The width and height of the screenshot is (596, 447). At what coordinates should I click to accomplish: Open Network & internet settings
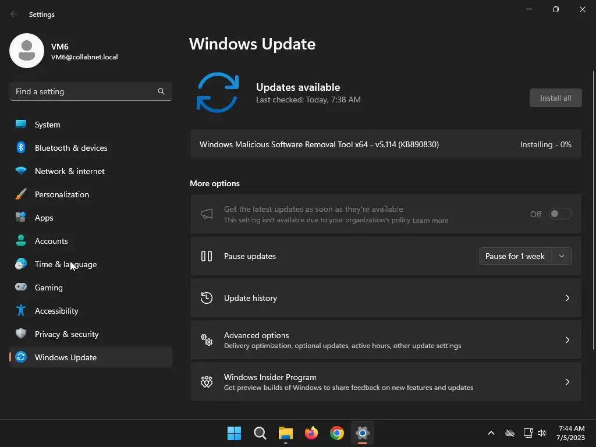coord(91,171)
